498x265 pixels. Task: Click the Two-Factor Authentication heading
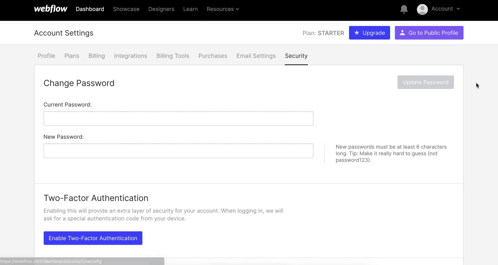tap(96, 198)
